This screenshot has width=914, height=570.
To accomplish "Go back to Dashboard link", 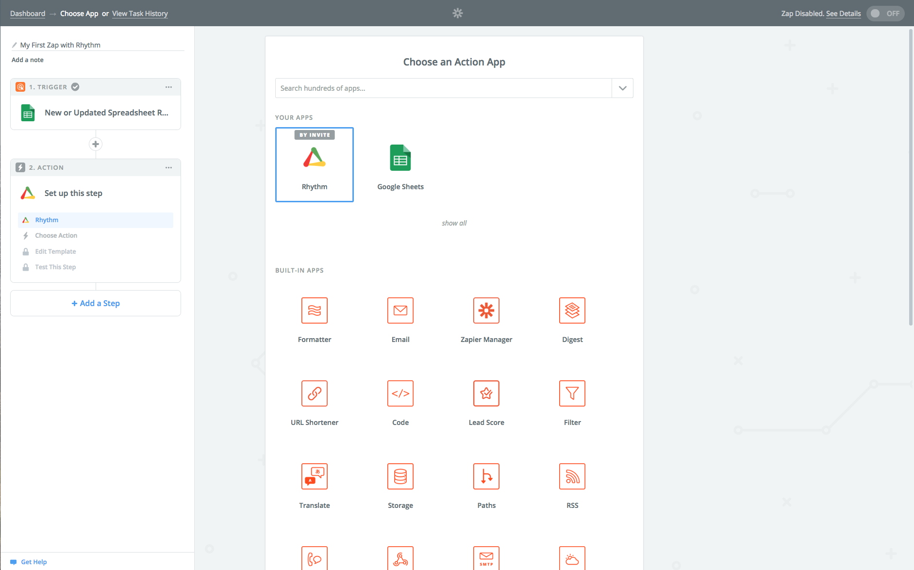I will click(28, 14).
